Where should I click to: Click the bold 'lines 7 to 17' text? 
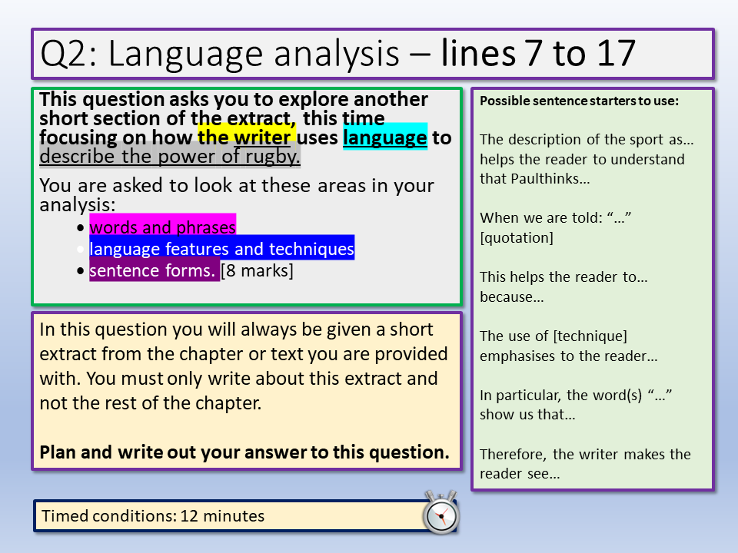538,53
